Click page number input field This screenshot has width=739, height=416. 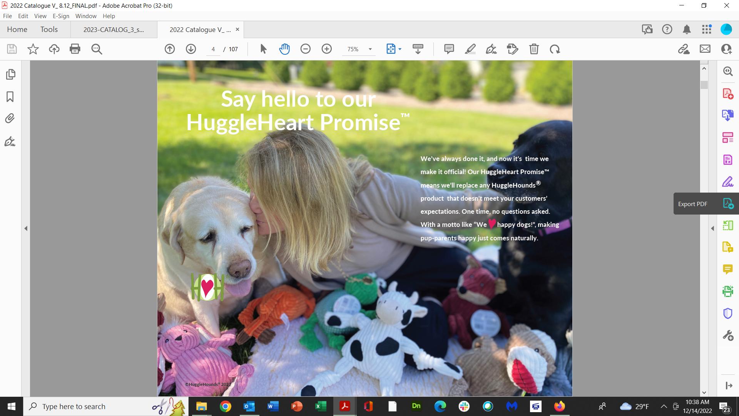point(213,49)
